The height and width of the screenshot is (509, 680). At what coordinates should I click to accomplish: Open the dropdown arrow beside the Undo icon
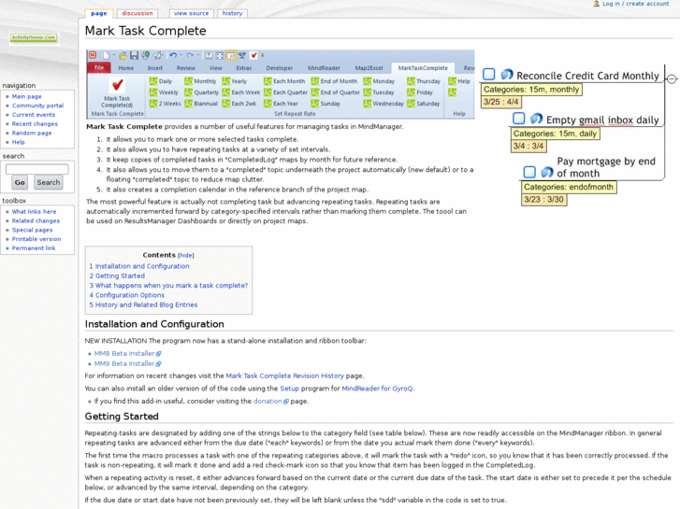[x=181, y=55]
